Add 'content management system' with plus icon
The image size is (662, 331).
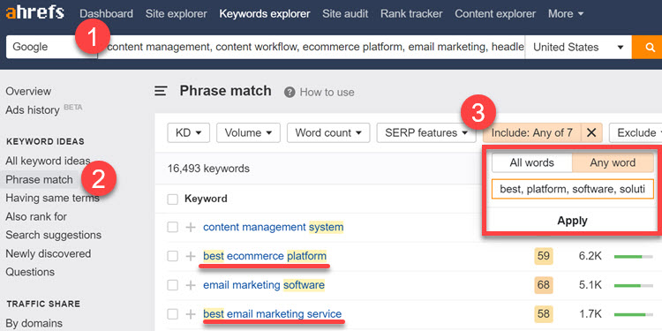[x=191, y=227]
